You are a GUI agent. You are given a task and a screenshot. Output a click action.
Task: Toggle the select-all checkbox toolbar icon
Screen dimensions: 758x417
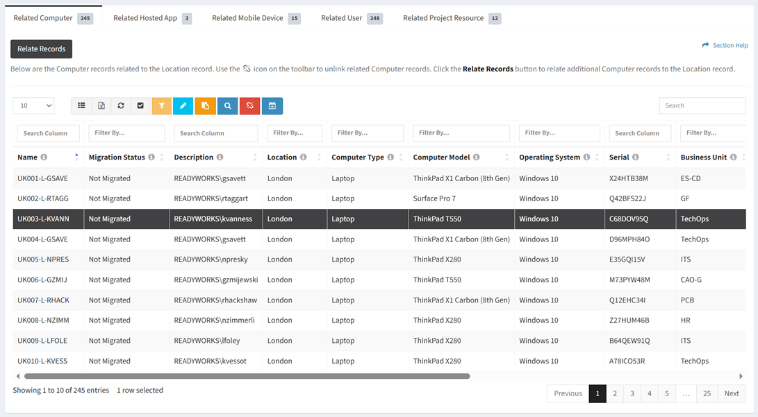point(140,105)
